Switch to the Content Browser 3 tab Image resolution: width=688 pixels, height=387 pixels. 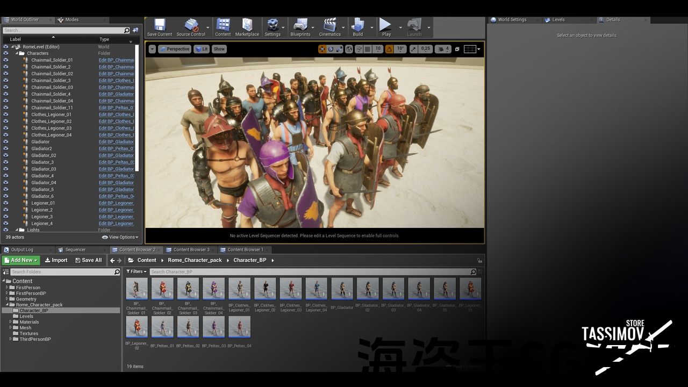191,249
